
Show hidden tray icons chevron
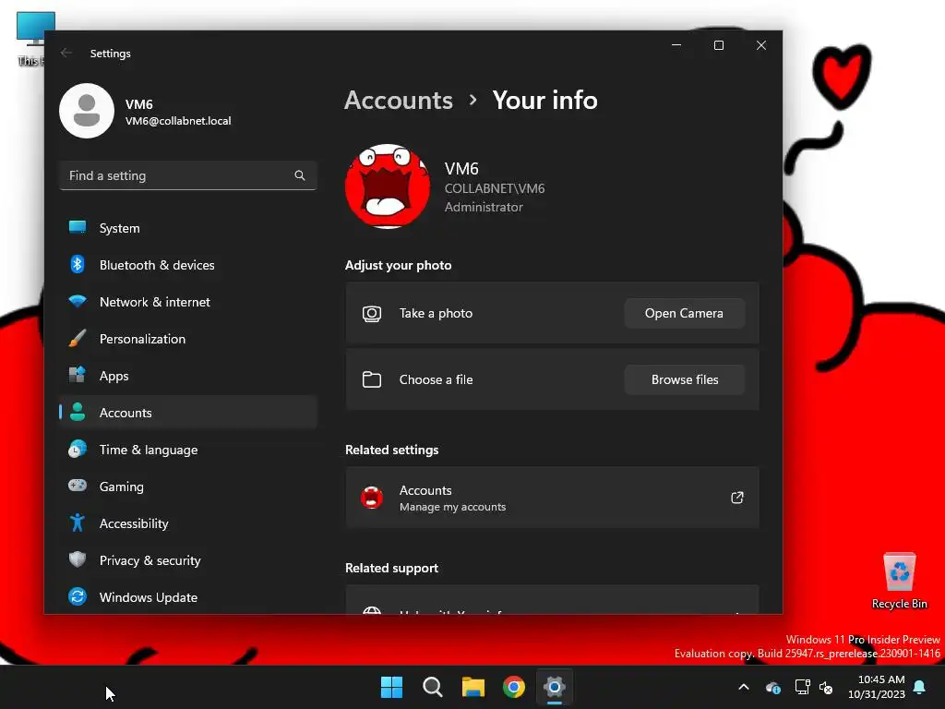744,687
